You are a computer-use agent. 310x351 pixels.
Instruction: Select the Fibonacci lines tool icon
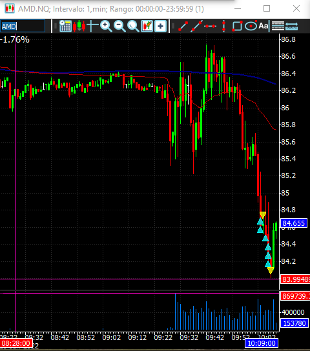278,26
